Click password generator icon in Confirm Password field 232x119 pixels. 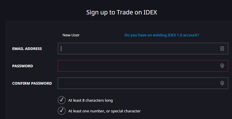pos(222,83)
